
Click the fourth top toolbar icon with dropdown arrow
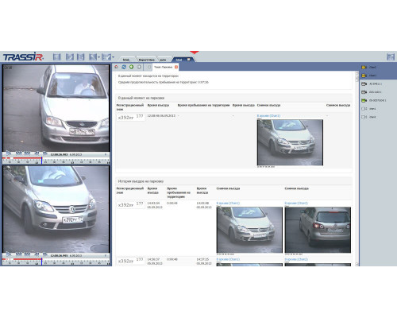click(x=93, y=56)
